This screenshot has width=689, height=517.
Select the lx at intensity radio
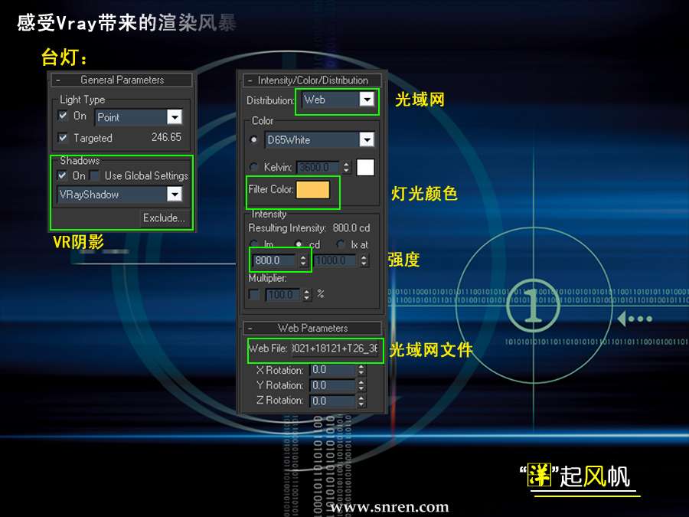(340, 244)
